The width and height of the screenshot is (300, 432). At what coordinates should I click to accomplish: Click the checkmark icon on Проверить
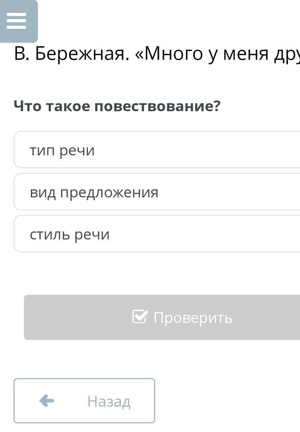click(140, 317)
